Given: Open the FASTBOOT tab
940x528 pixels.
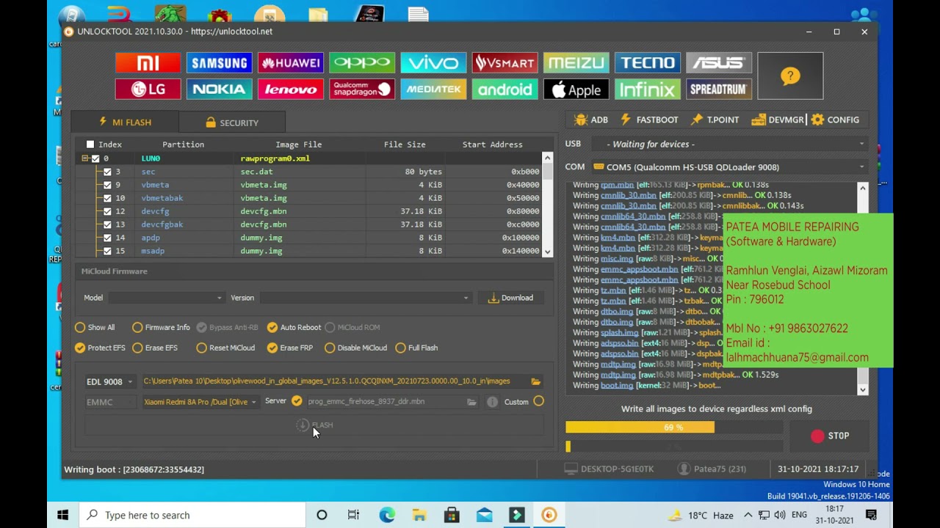Looking at the screenshot, I should (x=649, y=120).
